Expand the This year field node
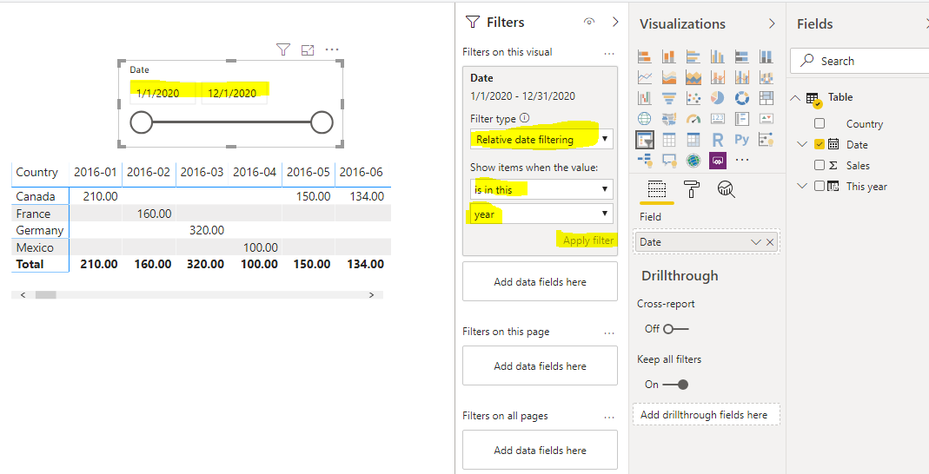 click(802, 186)
